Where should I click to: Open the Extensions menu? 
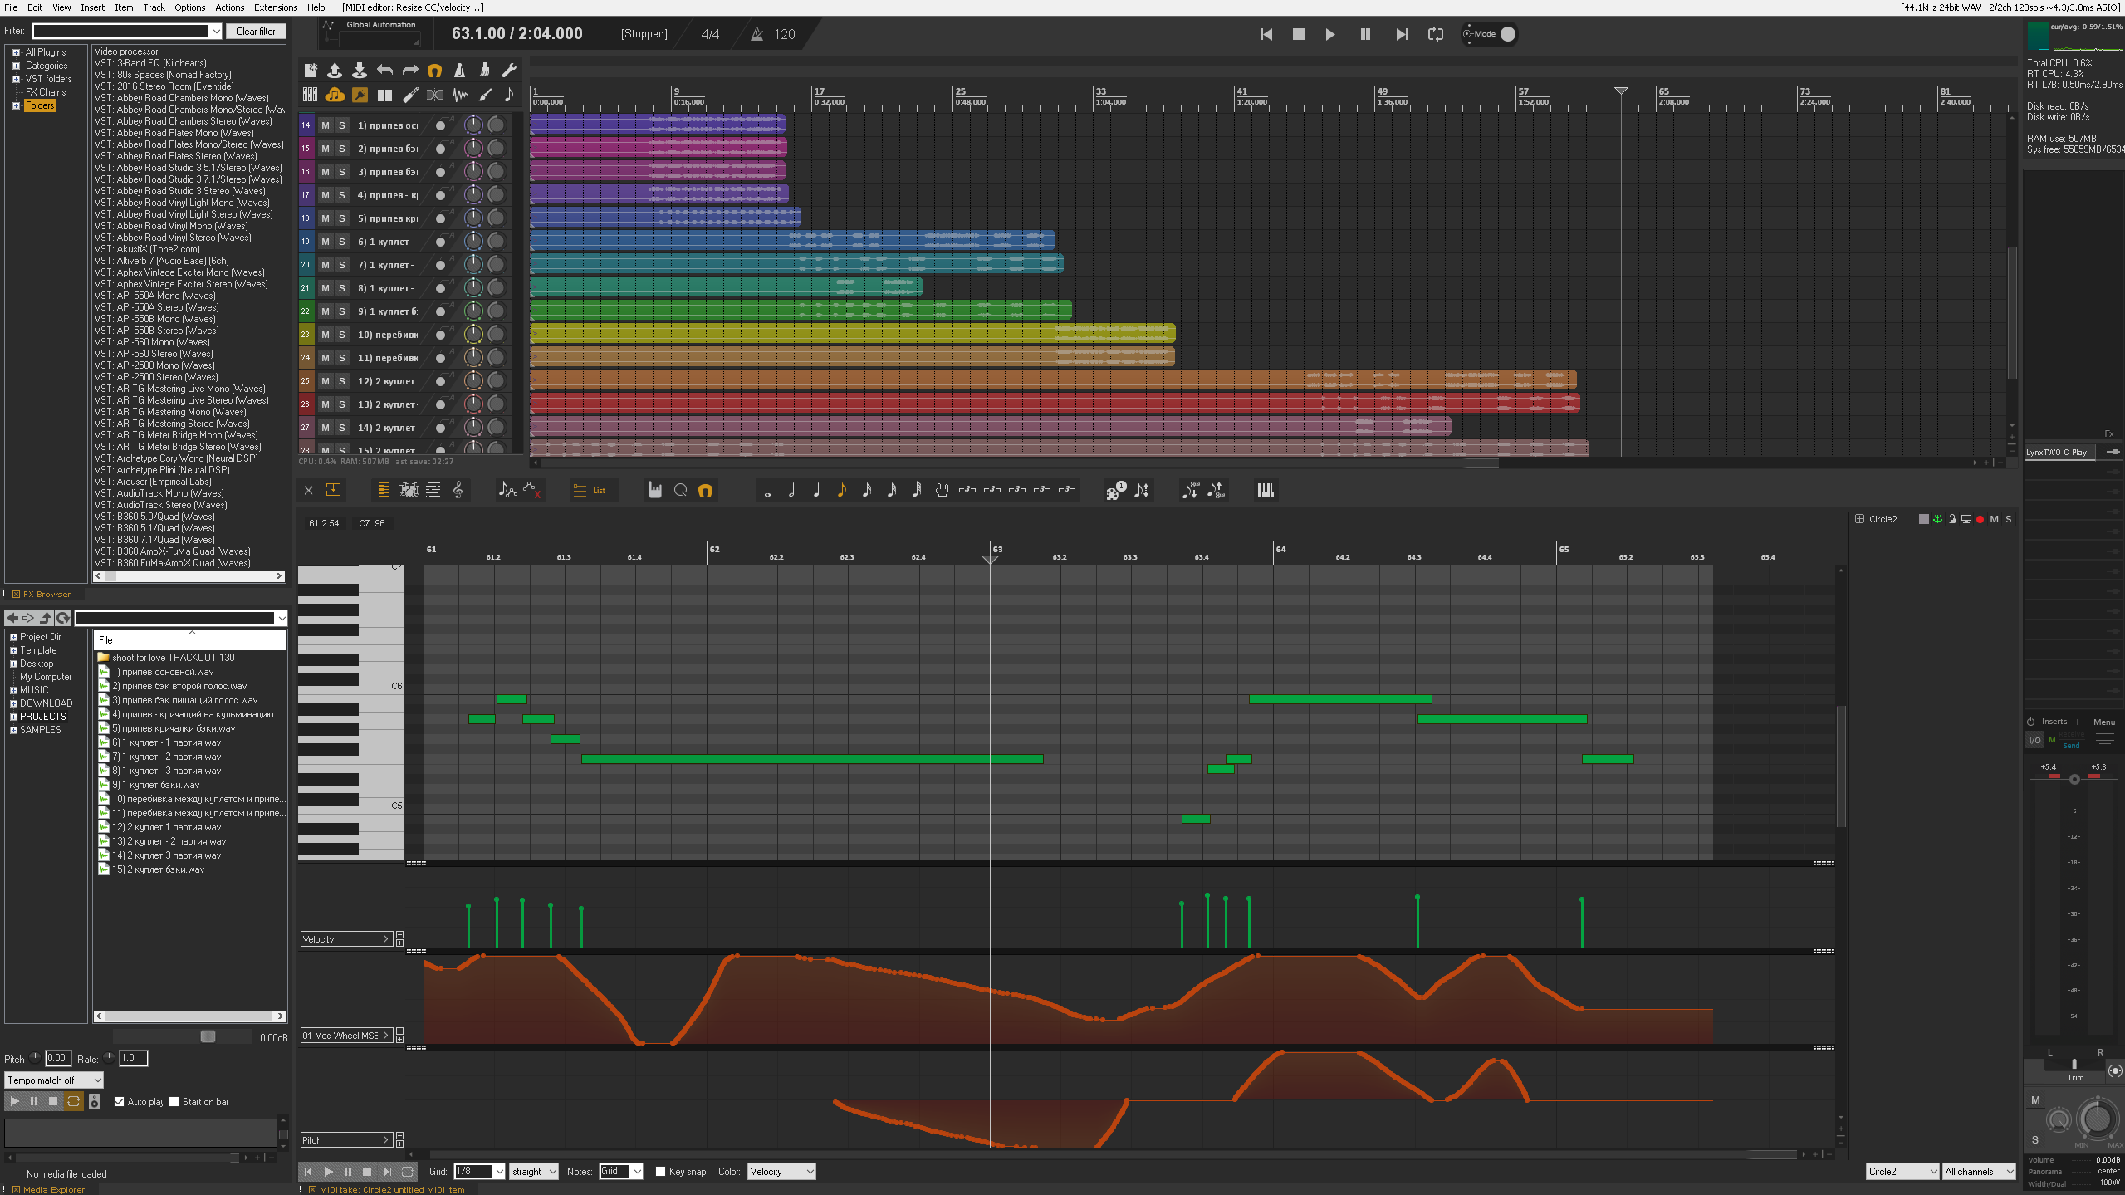pyautogui.click(x=276, y=7)
